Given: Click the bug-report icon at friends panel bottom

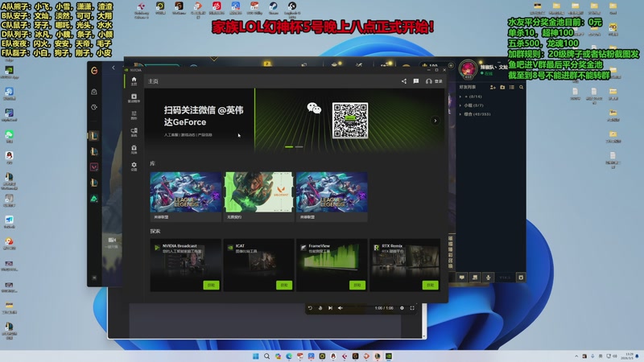Looking at the screenshot, I should [521, 278].
